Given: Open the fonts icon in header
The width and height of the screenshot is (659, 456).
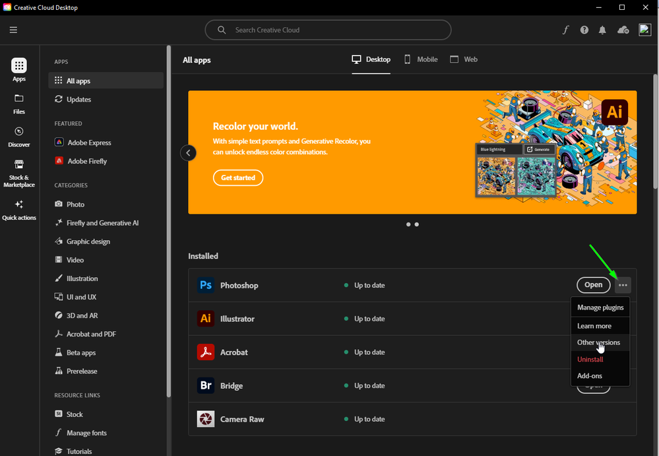Looking at the screenshot, I should pyautogui.click(x=566, y=30).
